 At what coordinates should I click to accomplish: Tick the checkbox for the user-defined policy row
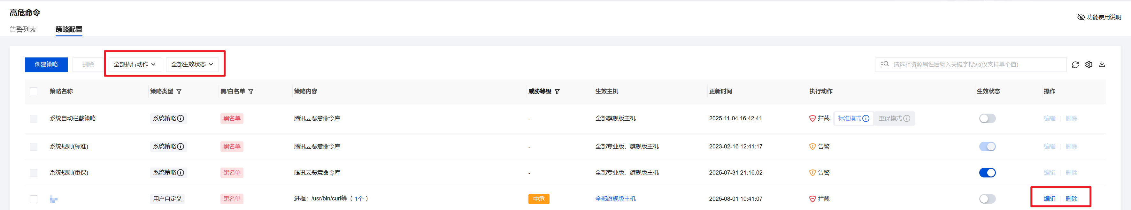pos(33,199)
